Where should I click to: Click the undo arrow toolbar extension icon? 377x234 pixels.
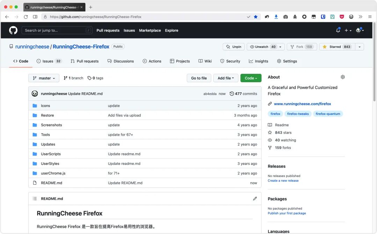coord(267,17)
